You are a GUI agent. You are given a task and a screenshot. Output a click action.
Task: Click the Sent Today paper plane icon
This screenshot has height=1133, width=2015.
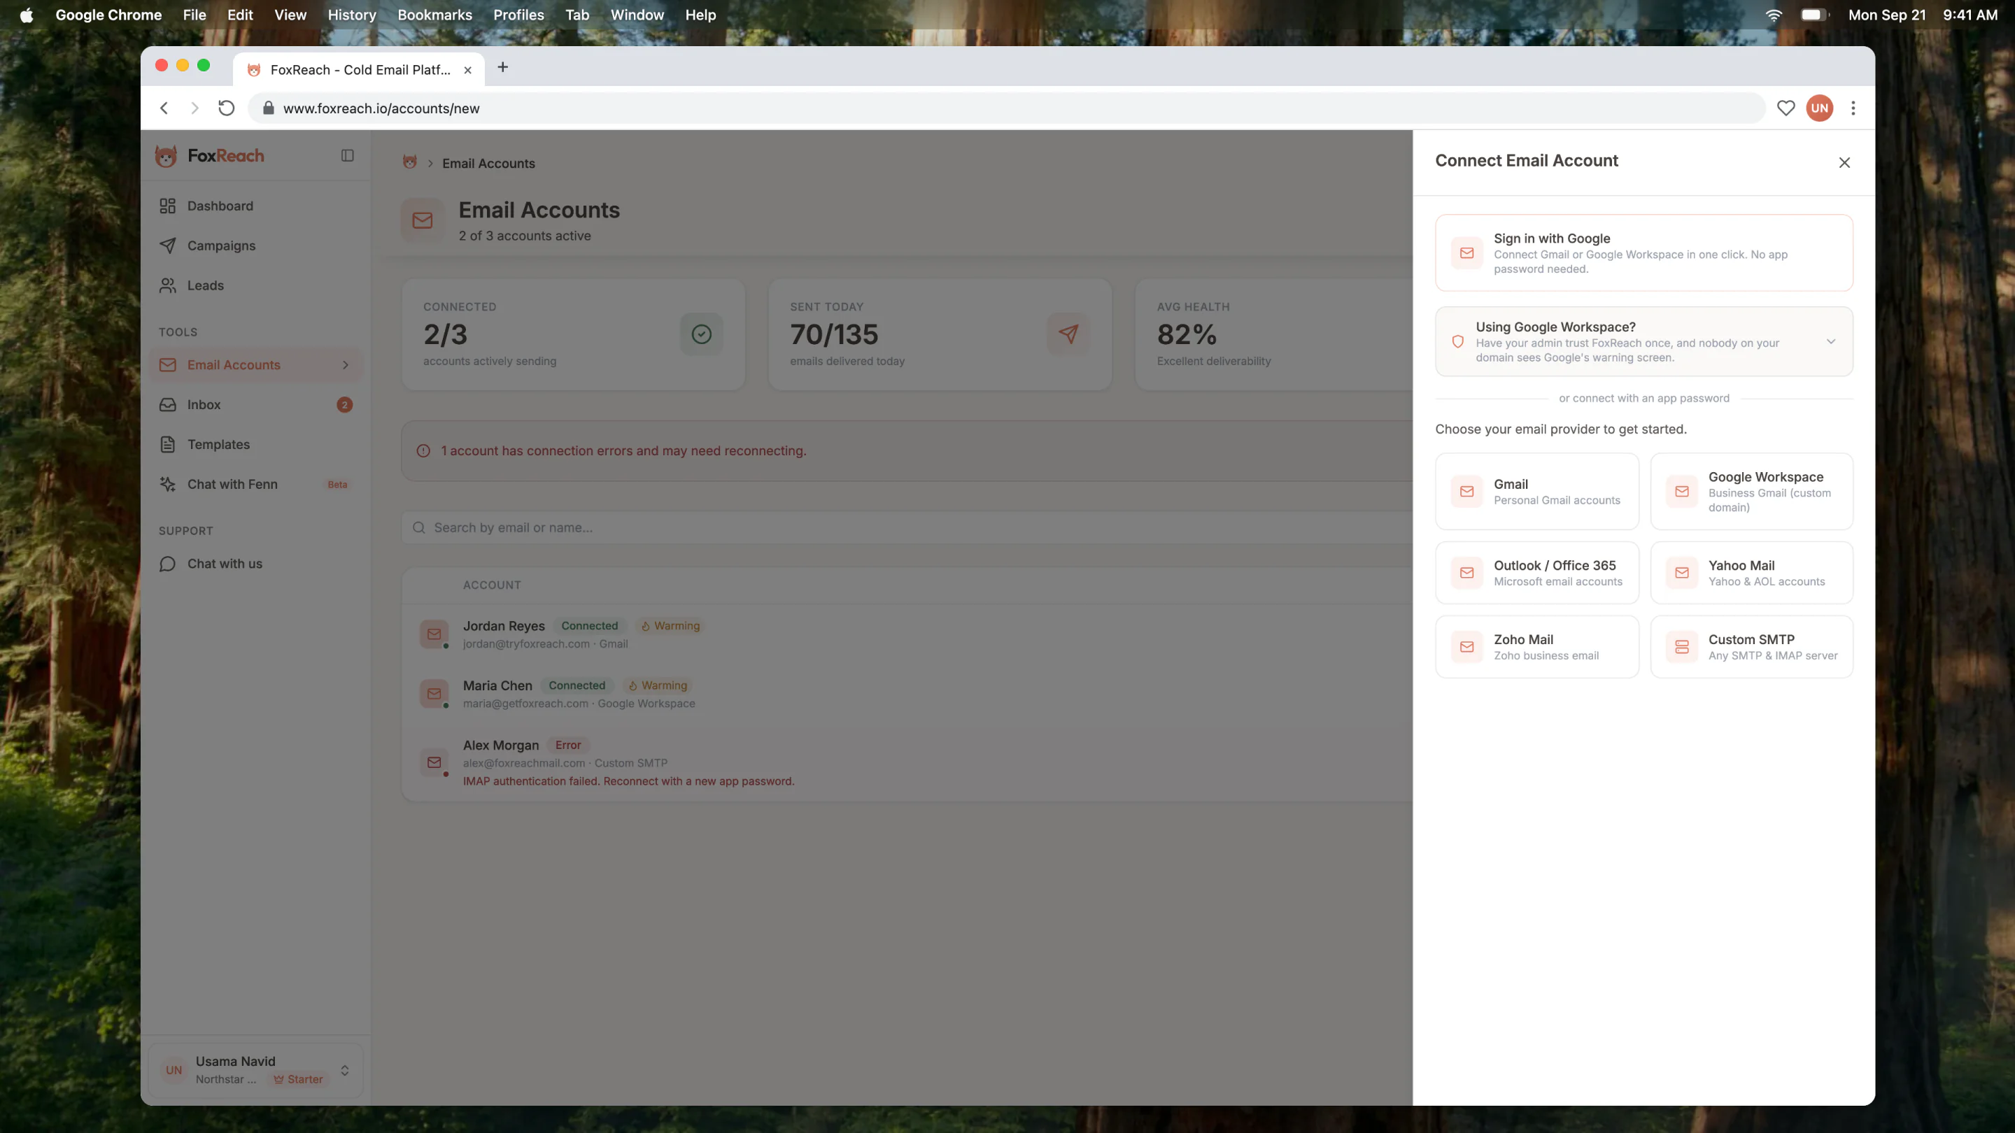point(1068,335)
